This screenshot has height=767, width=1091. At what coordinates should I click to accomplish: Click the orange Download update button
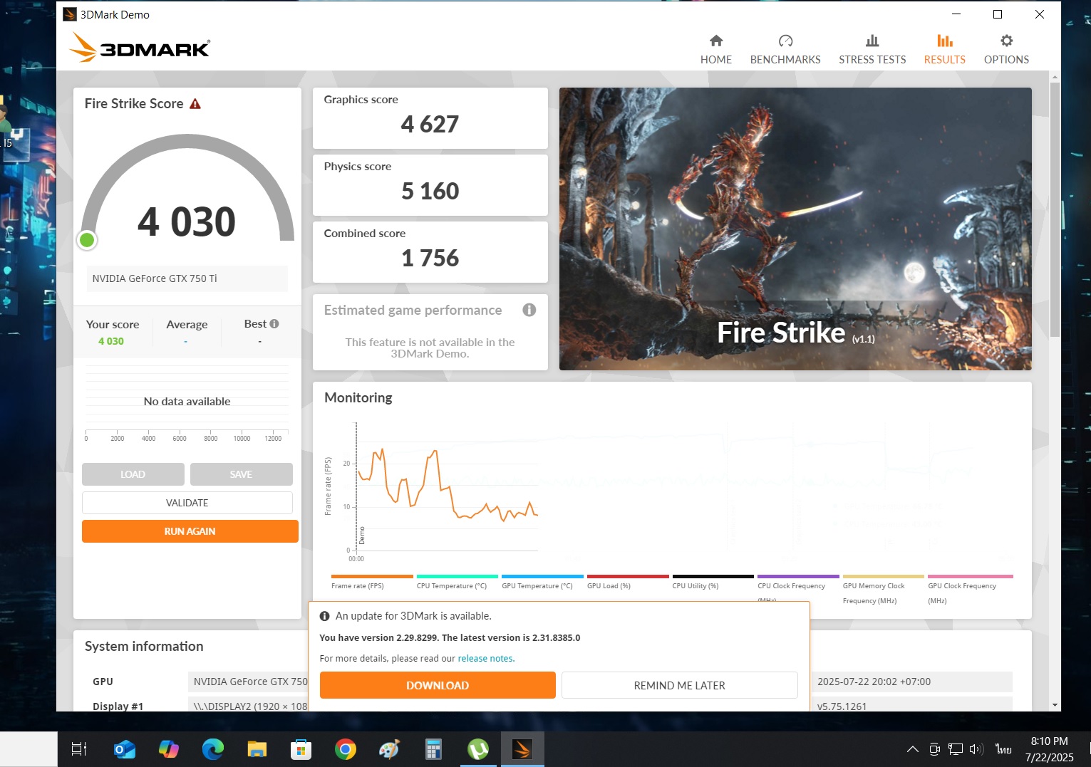437,685
